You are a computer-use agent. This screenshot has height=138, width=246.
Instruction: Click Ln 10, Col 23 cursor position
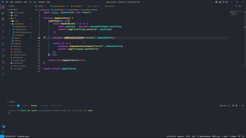click(x=171, y=136)
